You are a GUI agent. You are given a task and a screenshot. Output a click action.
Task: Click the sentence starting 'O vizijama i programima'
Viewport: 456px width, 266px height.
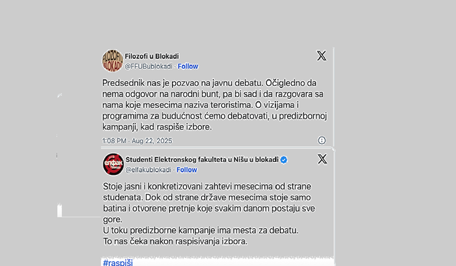click(x=215, y=116)
